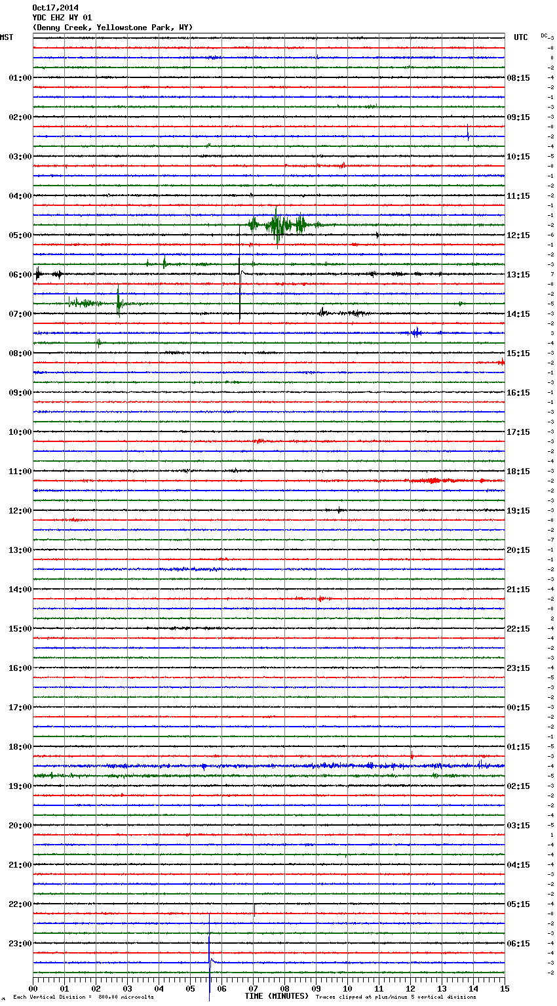Click the 23:15 UTC time label

(x=518, y=668)
